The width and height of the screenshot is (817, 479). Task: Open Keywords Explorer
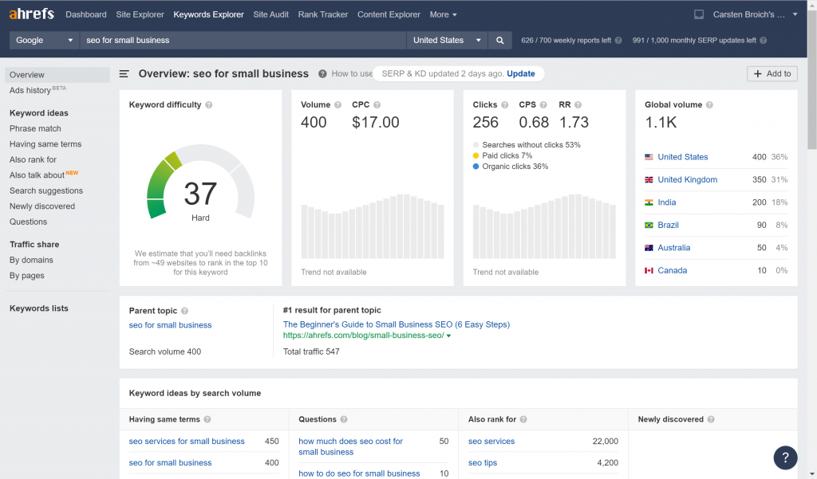coord(208,14)
